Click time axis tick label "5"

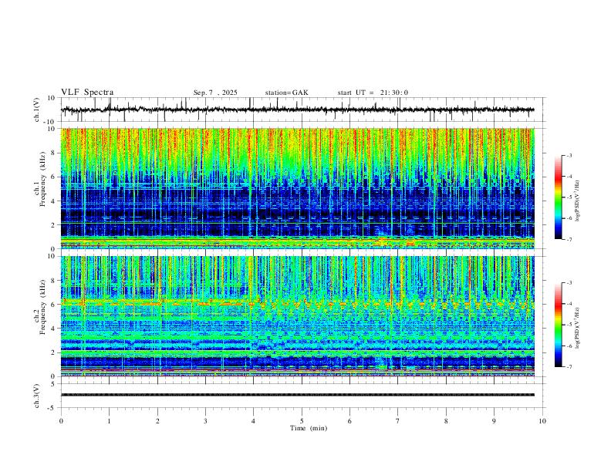pyautogui.click(x=302, y=421)
